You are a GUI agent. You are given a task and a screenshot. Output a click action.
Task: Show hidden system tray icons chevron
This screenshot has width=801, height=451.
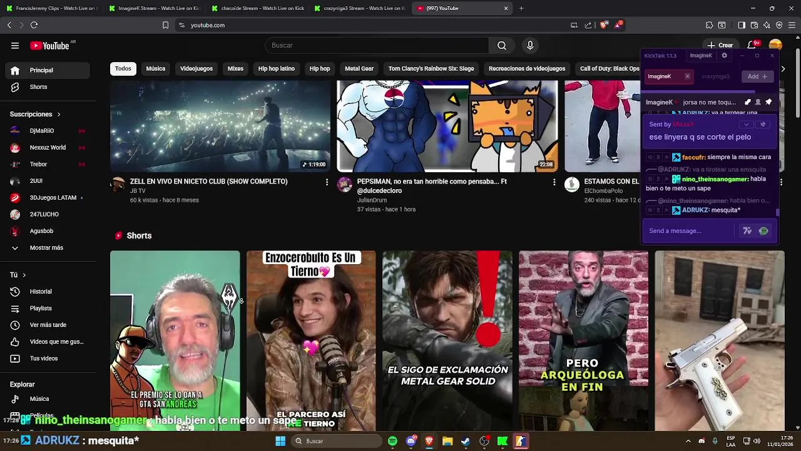tap(688, 441)
